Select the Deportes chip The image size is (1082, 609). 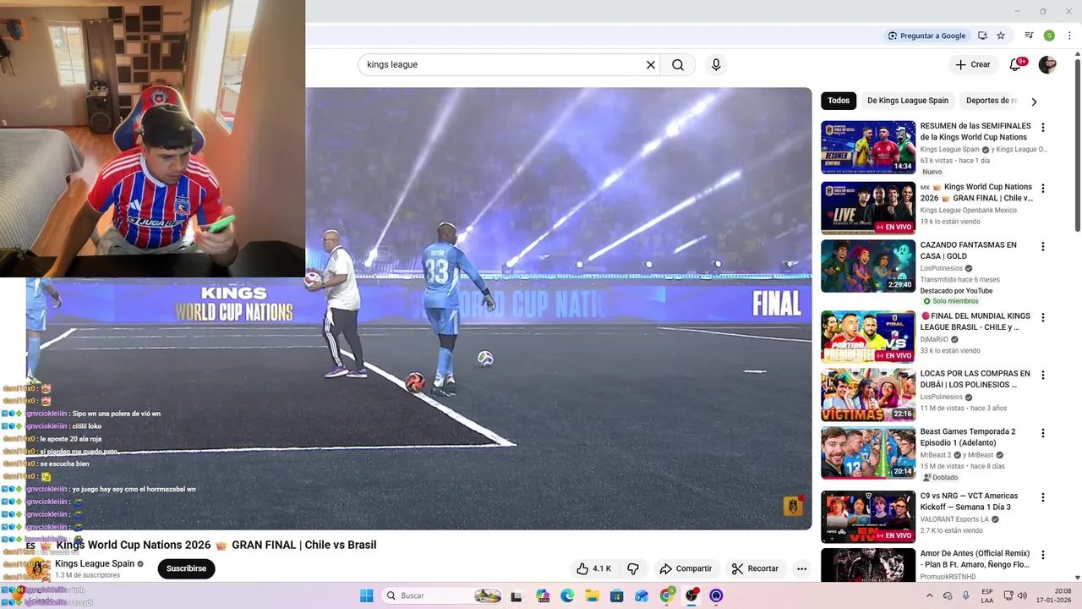point(989,101)
